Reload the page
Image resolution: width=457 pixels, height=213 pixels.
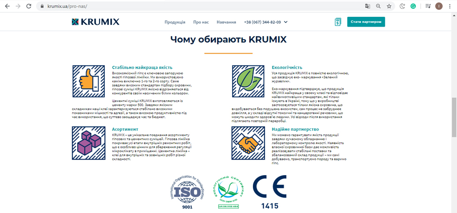pyautogui.click(x=29, y=7)
